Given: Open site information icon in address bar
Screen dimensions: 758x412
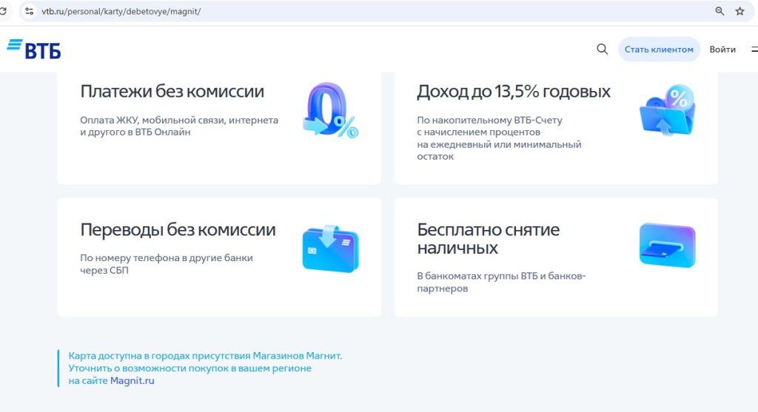Looking at the screenshot, I should [x=29, y=11].
